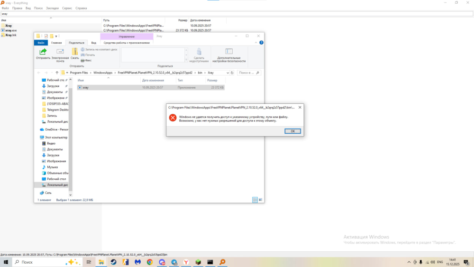The image size is (474, 267).
Task: Expand breadcrumb chevron after WindowsApps
Action: pos(115,73)
